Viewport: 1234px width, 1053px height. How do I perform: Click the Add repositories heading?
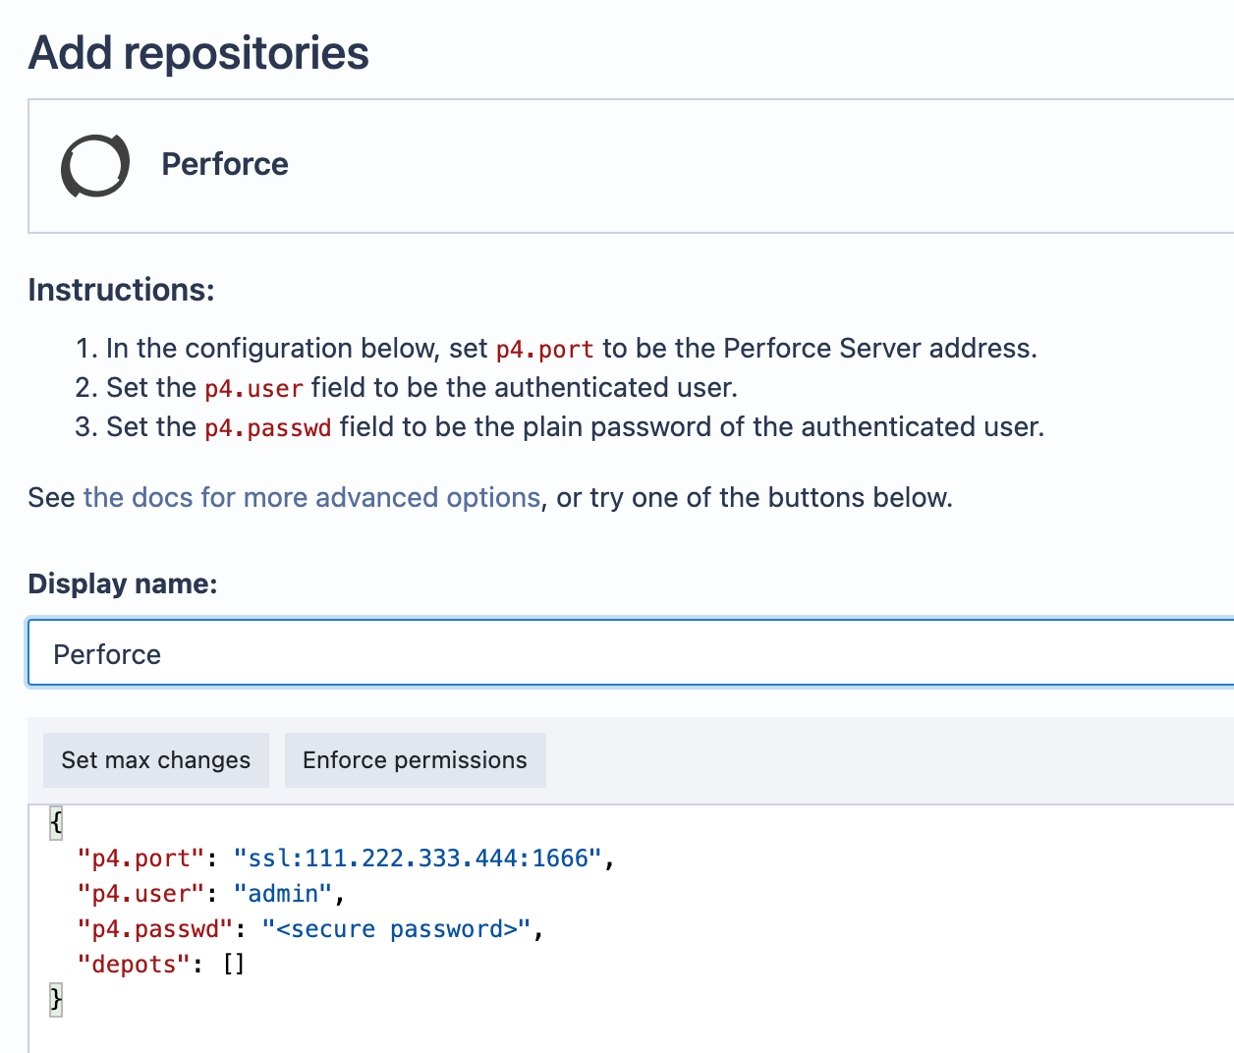(198, 53)
